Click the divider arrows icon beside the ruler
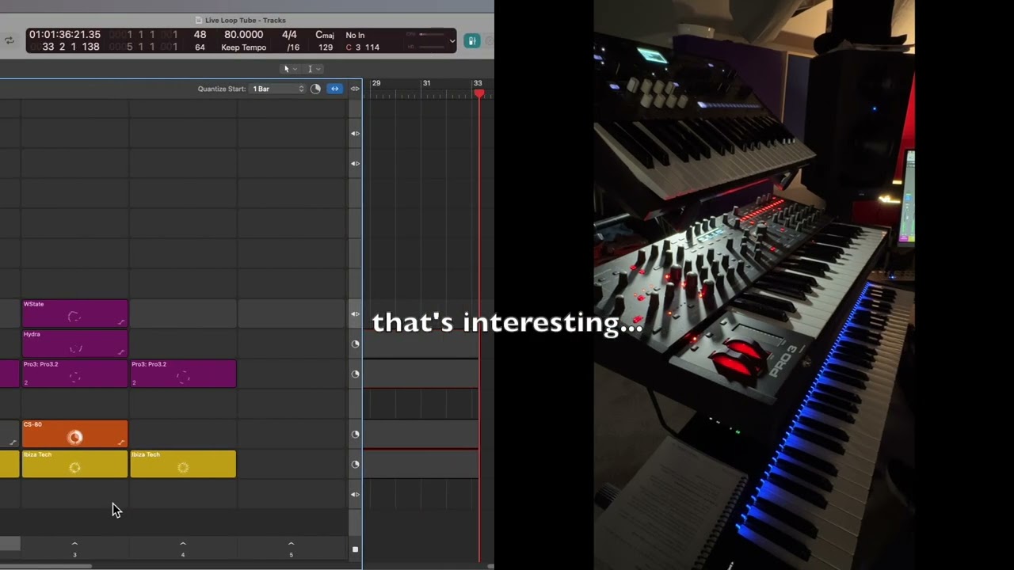 (x=355, y=89)
